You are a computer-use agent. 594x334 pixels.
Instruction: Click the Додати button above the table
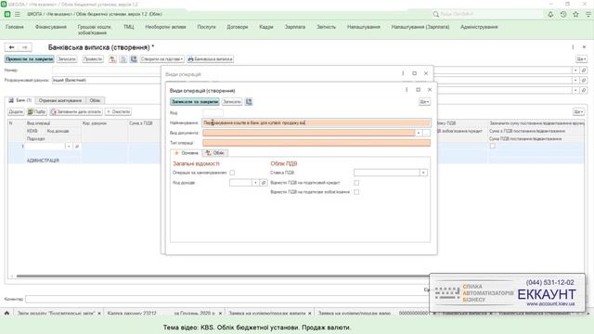[16, 111]
